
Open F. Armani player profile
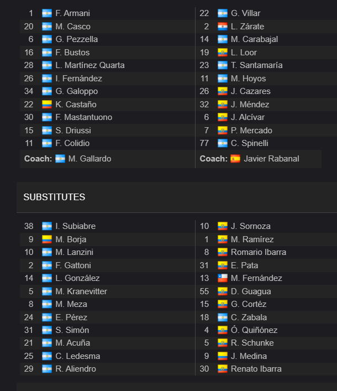pos(72,13)
